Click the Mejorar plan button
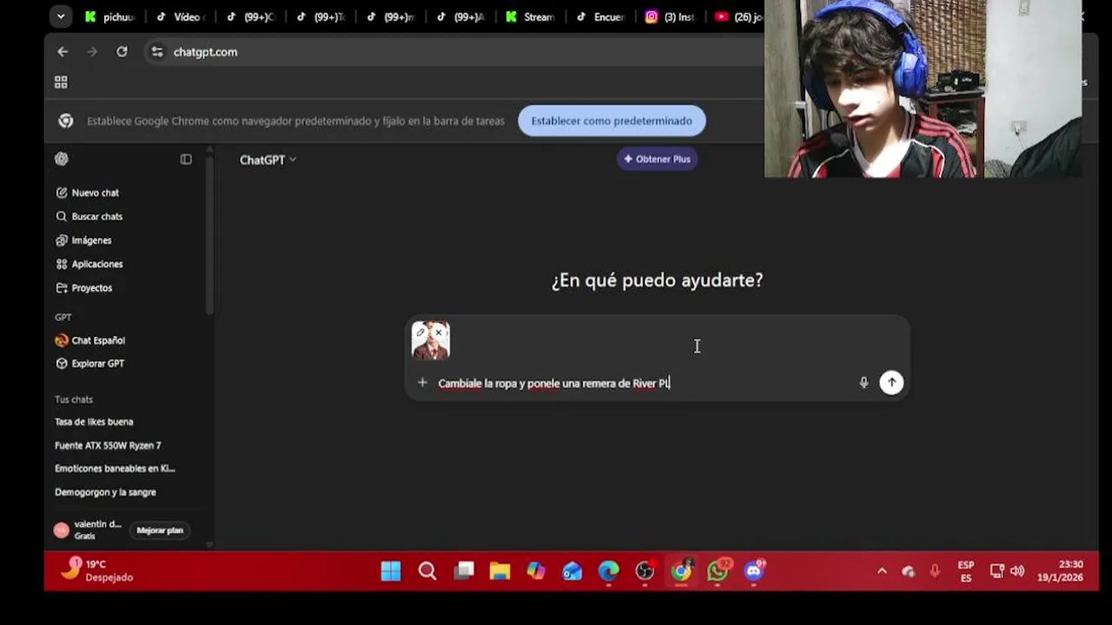This screenshot has width=1112, height=625. pyautogui.click(x=160, y=530)
